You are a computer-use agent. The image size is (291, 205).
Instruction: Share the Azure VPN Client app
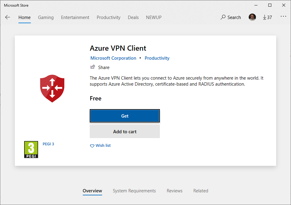click(100, 67)
